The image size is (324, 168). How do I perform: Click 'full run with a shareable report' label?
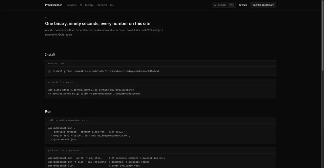coord(68,120)
